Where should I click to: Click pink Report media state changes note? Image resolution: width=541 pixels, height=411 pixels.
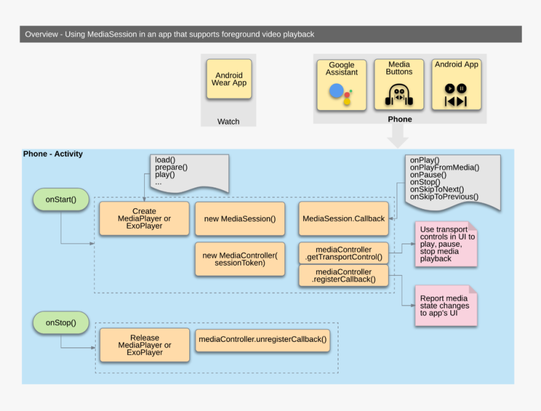446,306
